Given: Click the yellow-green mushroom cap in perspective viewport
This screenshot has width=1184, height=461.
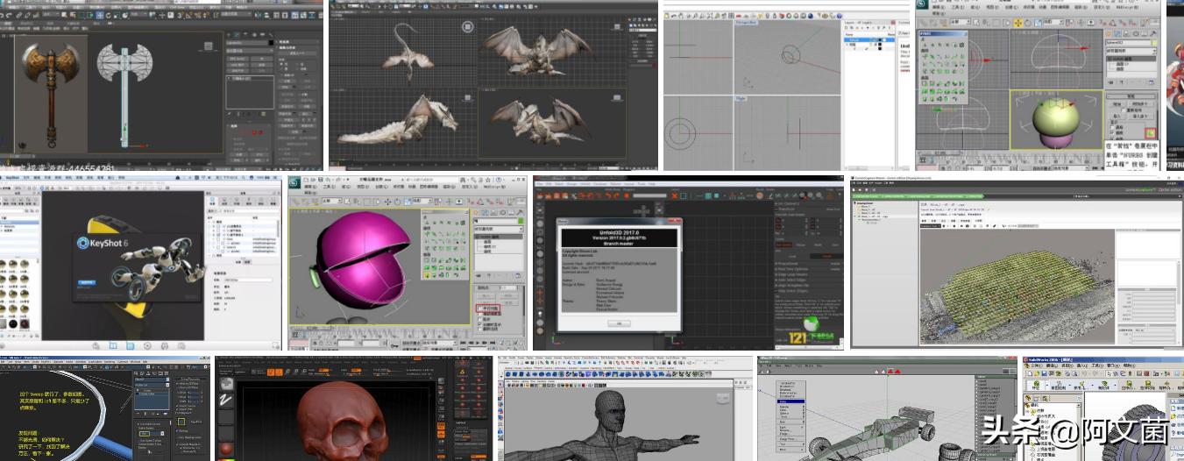Looking at the screenshot, I should 1056,118.
